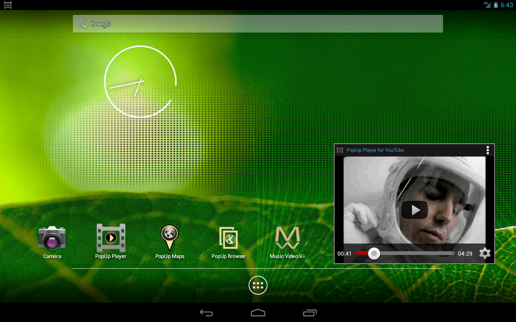Open the Camera app
Image resolution: width=516 pixels, height=322 pixels.
coord(52,242)
